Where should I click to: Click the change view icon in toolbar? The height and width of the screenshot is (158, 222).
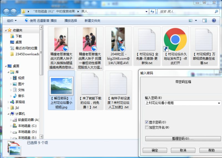(191, 21)
